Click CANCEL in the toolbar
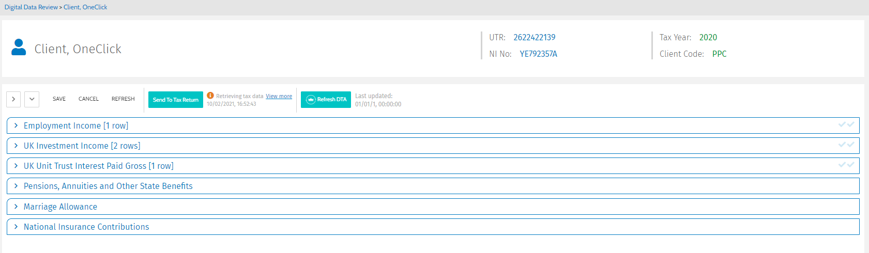Viewport: 869px width, 253px height. pos(88,99)
